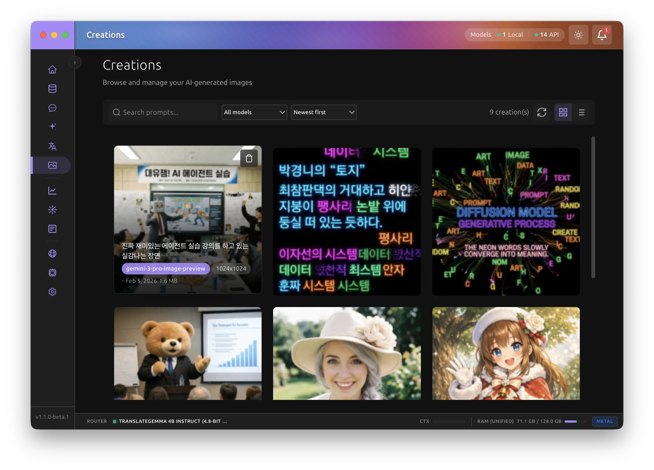Select the Models database icon in sidebar
Viewport: 654px width, 470px height.
52,89
